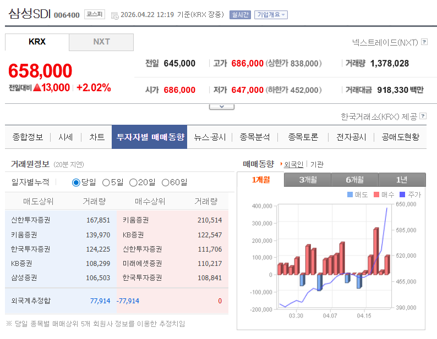Click the 외국인 trading trend link

293,164
